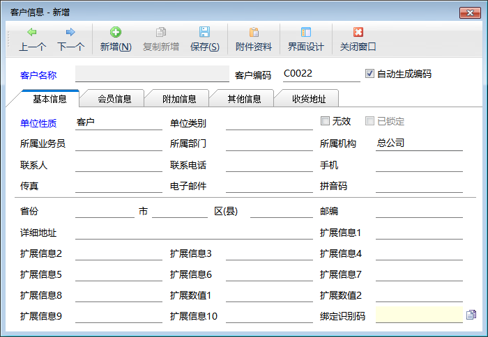Click the blue 单位性质 label

[x=38, y=123]
